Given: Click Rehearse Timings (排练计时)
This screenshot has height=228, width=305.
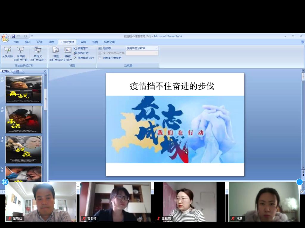Looking at the screenshot, I should click(x=81, y=53).
